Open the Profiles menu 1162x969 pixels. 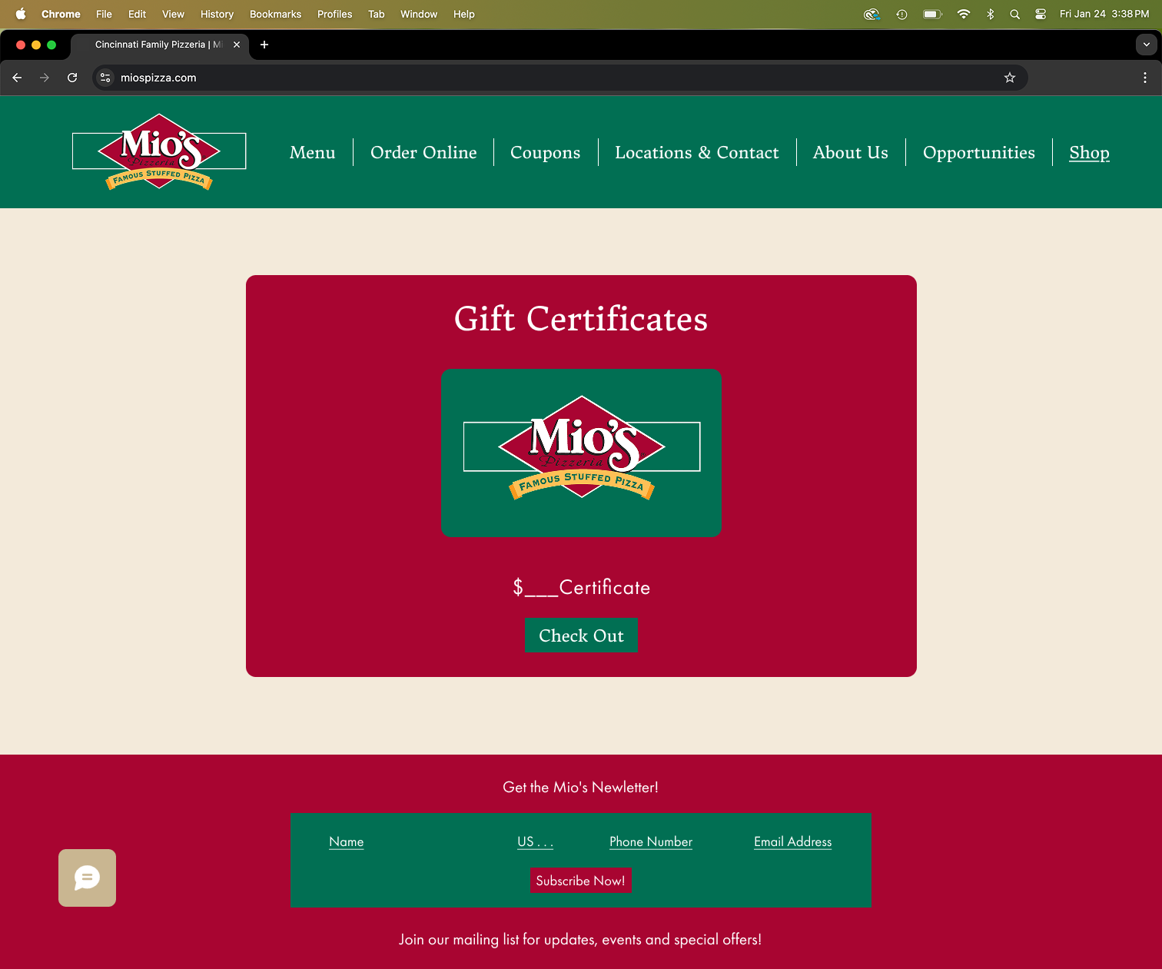tap(334, 14)
